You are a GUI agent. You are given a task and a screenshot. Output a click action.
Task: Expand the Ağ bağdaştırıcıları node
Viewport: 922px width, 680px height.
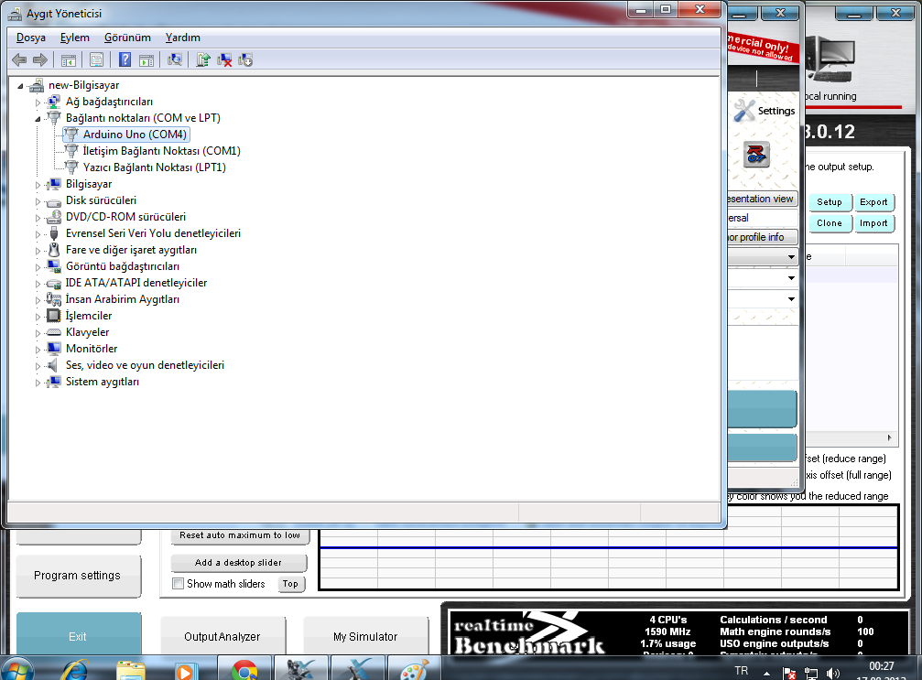click(x=38, y=103)
